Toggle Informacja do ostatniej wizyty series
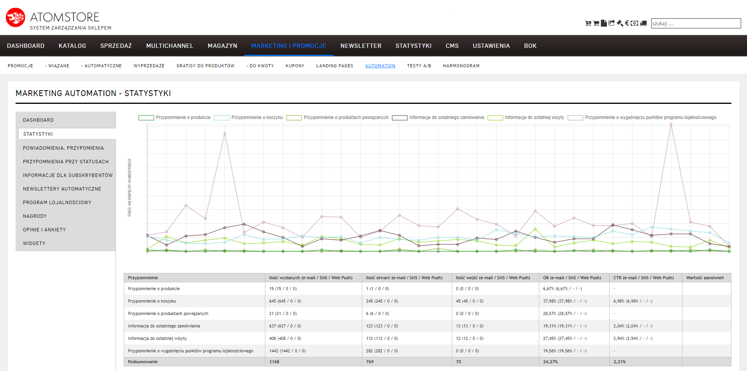The width and height of the screenshot is (747, 371). pyautogui.click(x=526, y=117)
